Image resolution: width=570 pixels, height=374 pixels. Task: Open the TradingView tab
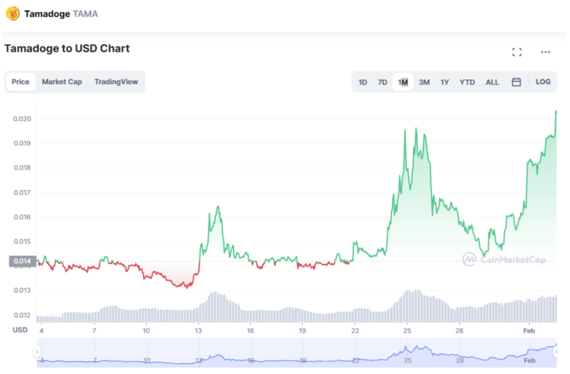(117, 82)
